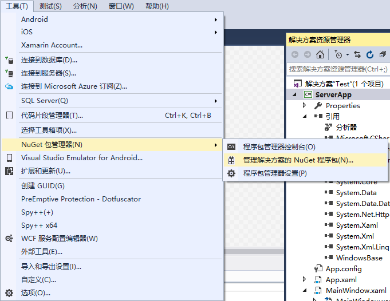The height and width of the screenshot is (301, 390).
Task: Choose Xamarin Account... menu entry
Action: [112, 45]
